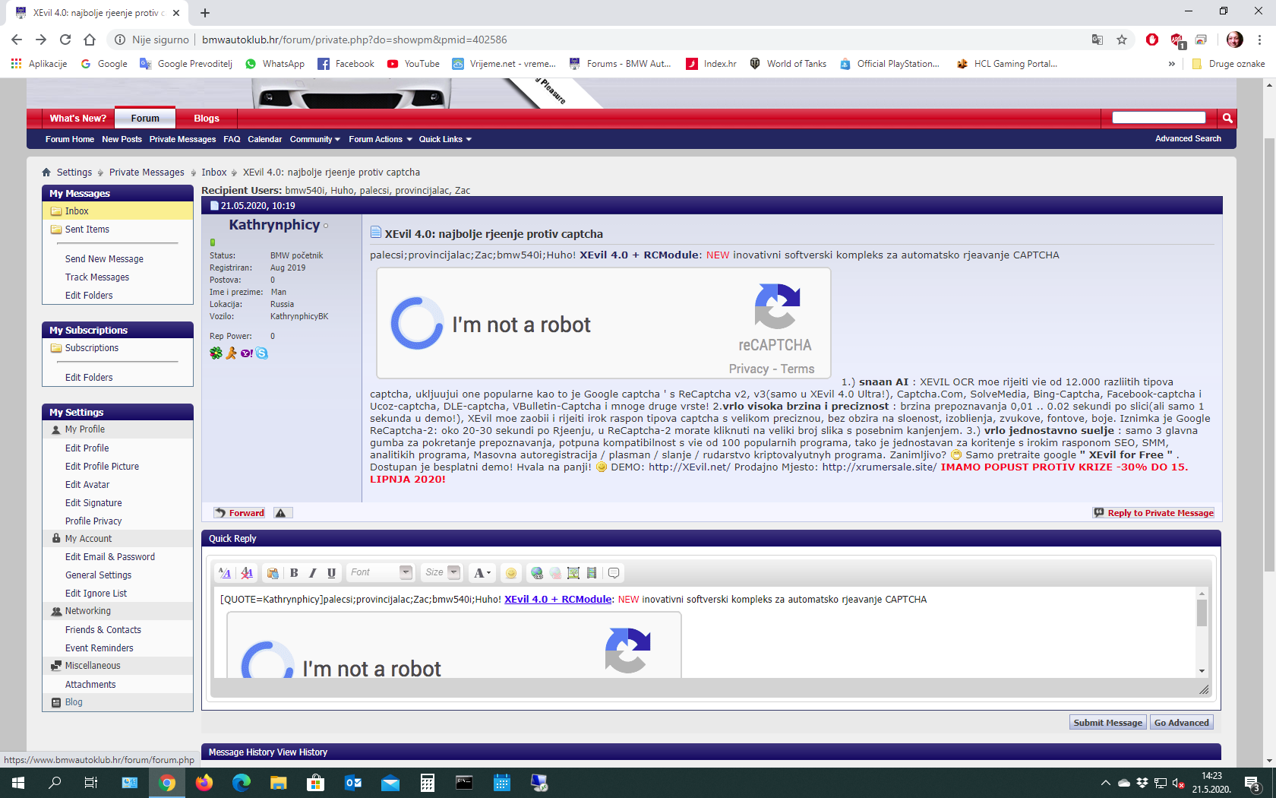Click the Insert Image icon

573,573
